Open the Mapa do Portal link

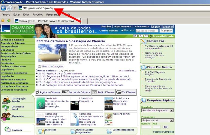tap(123, 26)
